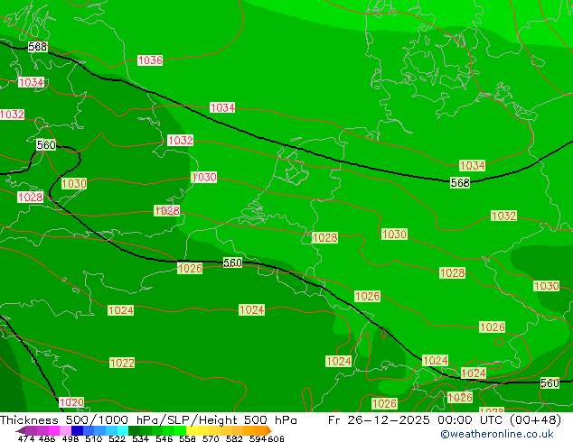
Task: Click the legend value 594
Action: 258,438
